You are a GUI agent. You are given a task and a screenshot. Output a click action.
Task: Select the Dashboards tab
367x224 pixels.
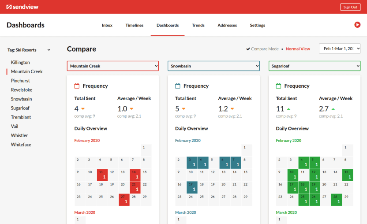[168, 25]
